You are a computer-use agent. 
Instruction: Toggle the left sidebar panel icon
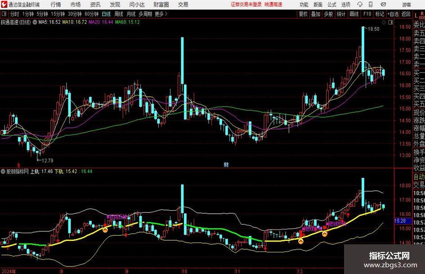(x=4, y=14)
